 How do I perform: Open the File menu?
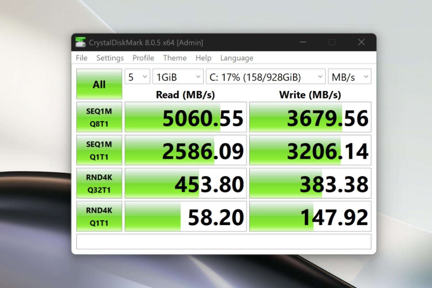[82, 58]
